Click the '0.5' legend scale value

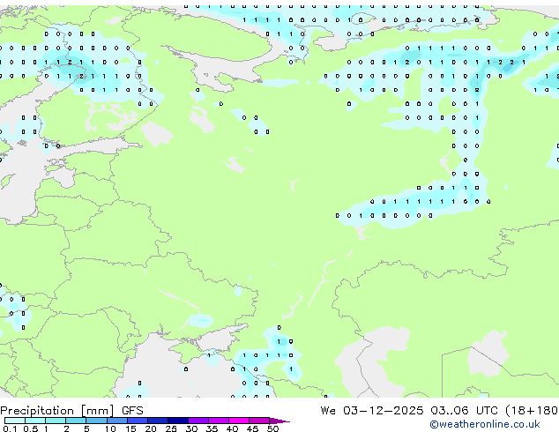31,428
